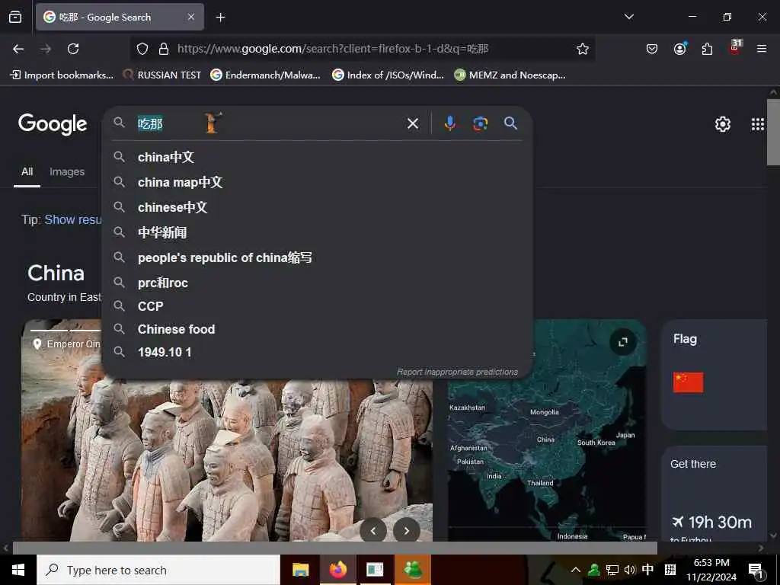Click the taskbar search box
Screen dimensions: 780x585
click(158, 570)
